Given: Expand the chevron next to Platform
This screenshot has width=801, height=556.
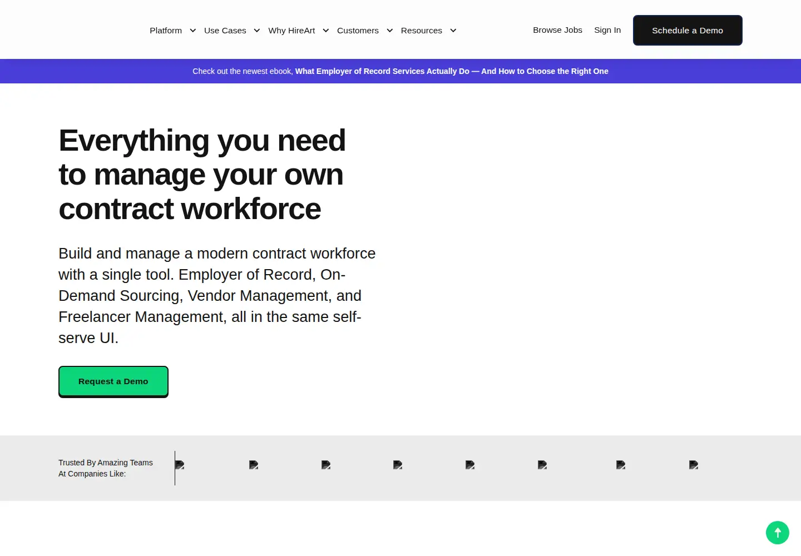Looking at the screenshot, I should [x=192, y=31].
